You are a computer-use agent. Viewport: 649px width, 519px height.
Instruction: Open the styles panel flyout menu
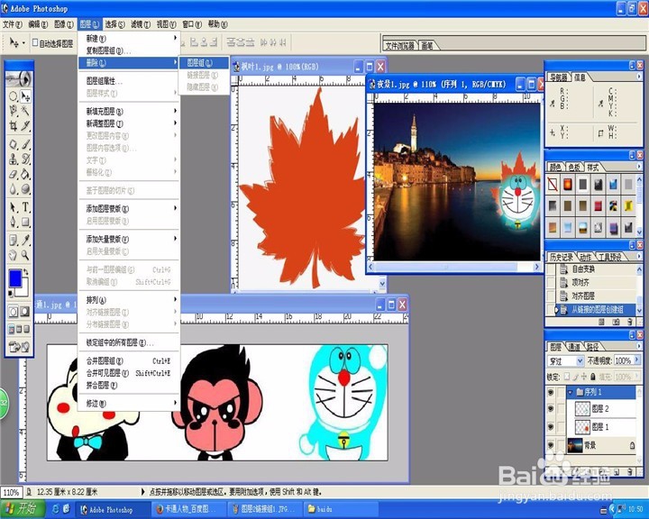(639, 167)
